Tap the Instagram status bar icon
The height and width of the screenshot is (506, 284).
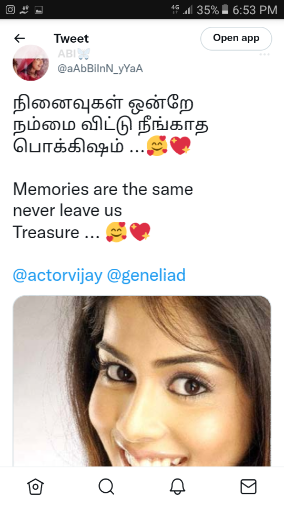pyautogui.click(x=11, y=9)
